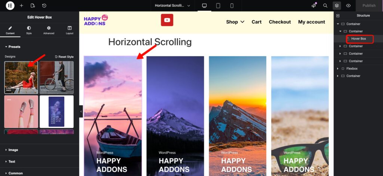Viewport: 383px width, 176px height.
Task: Select the bicycle preset design thumbnail
Action: tap(56, 77)
